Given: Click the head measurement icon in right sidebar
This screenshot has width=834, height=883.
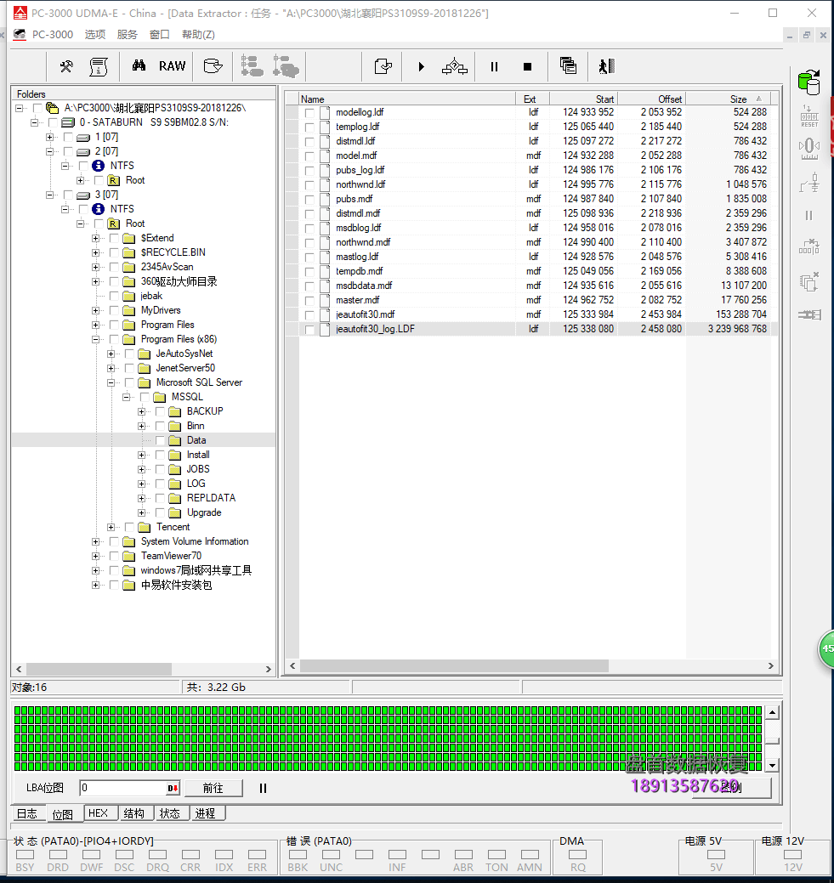Looking at the screenshot, I should click(x=809, y=150).
